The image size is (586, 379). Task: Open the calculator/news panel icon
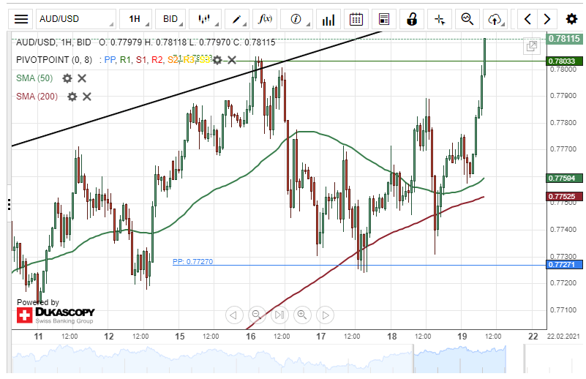point(384,19)
